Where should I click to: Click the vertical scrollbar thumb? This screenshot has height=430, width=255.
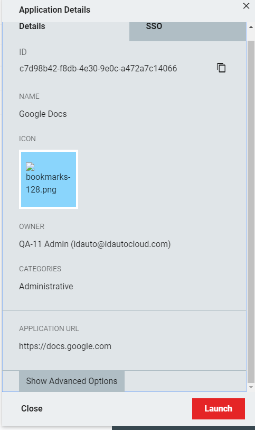[251, 212]
